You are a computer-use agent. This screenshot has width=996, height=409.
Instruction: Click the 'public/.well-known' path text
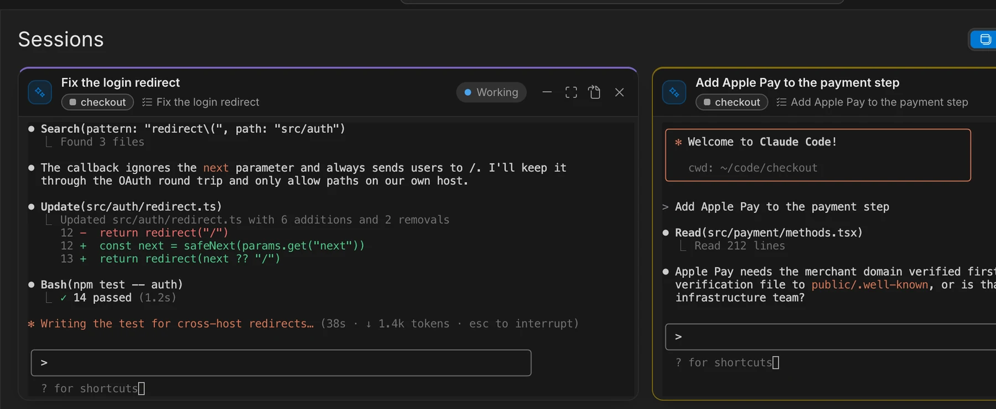tap(870, 285)
